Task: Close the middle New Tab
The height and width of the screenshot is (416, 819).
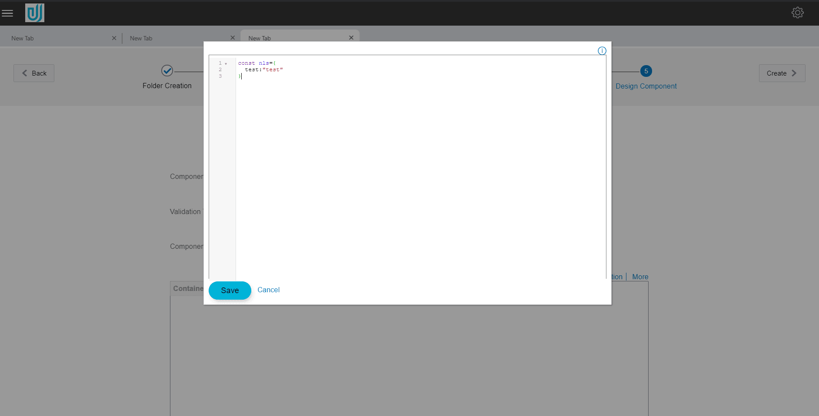Action: pyautogui.click(x=233, y=38)
